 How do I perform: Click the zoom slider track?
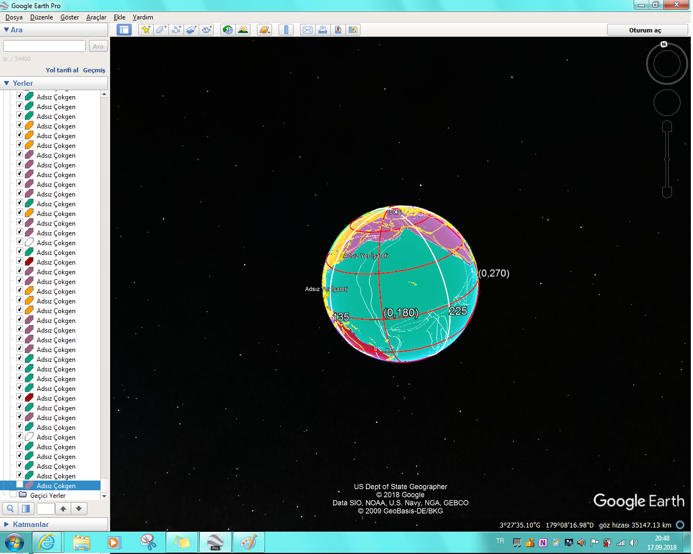(x=667, y=160)
